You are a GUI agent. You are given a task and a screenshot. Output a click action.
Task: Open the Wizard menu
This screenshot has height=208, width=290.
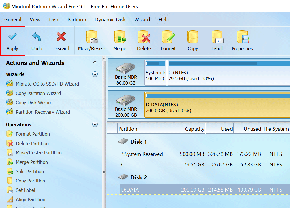pos(142,20)
